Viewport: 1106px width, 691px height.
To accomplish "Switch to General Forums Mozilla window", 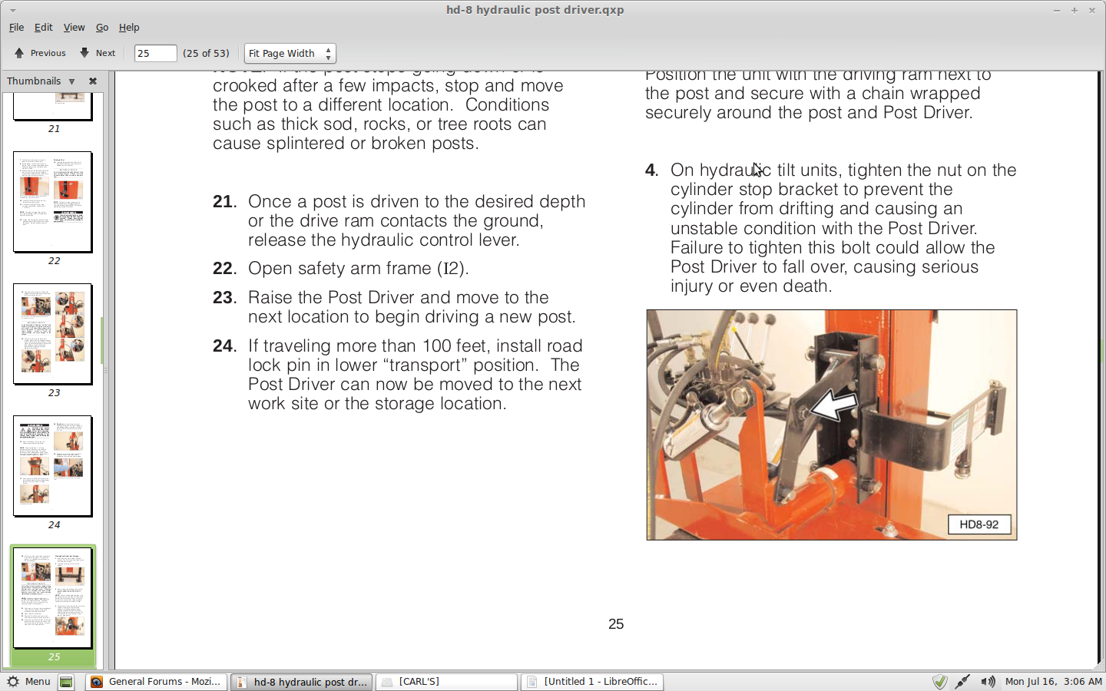I will pyautogui.click(x=156, y=682).
